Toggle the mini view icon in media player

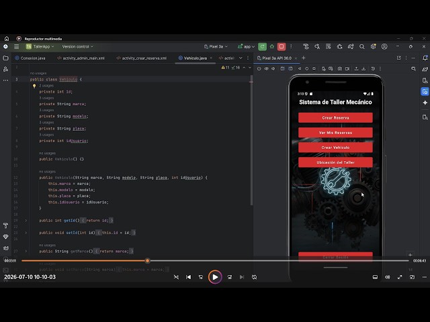(x=412, y=277)
